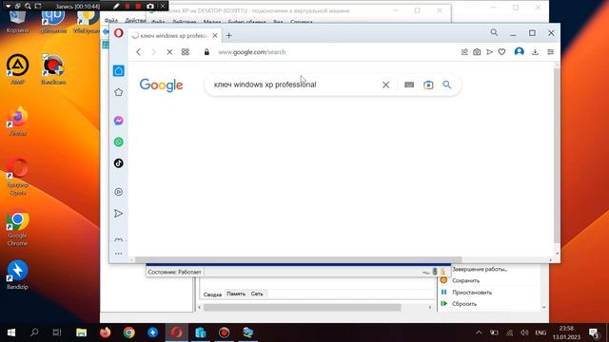This screenshot has width=609, height=342.
Task: Click Opera's vertical page scrollbar
Action: [557, 155]
